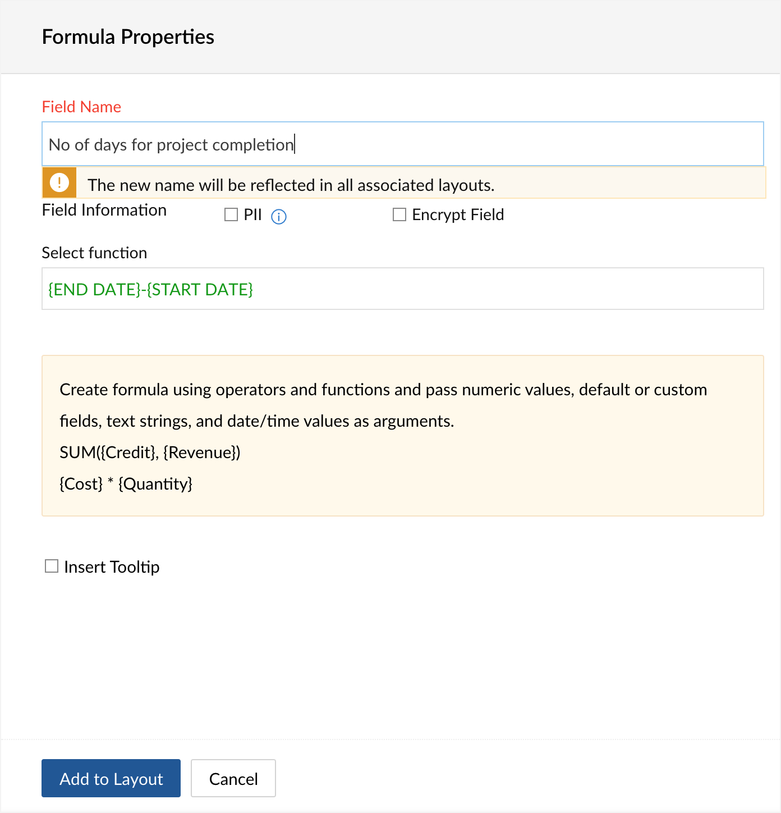This screenshot has width=781, height=813.
Task: Click the Insert Tooltip label text
Action: 112,567
